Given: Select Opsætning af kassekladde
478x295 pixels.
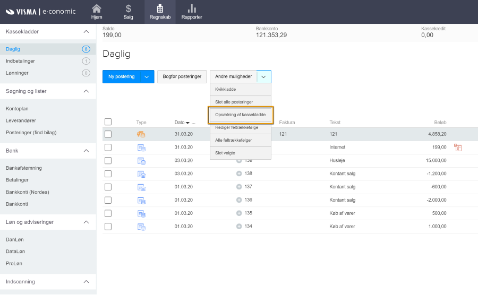Looking at the screenshot, I should point(241,115).
